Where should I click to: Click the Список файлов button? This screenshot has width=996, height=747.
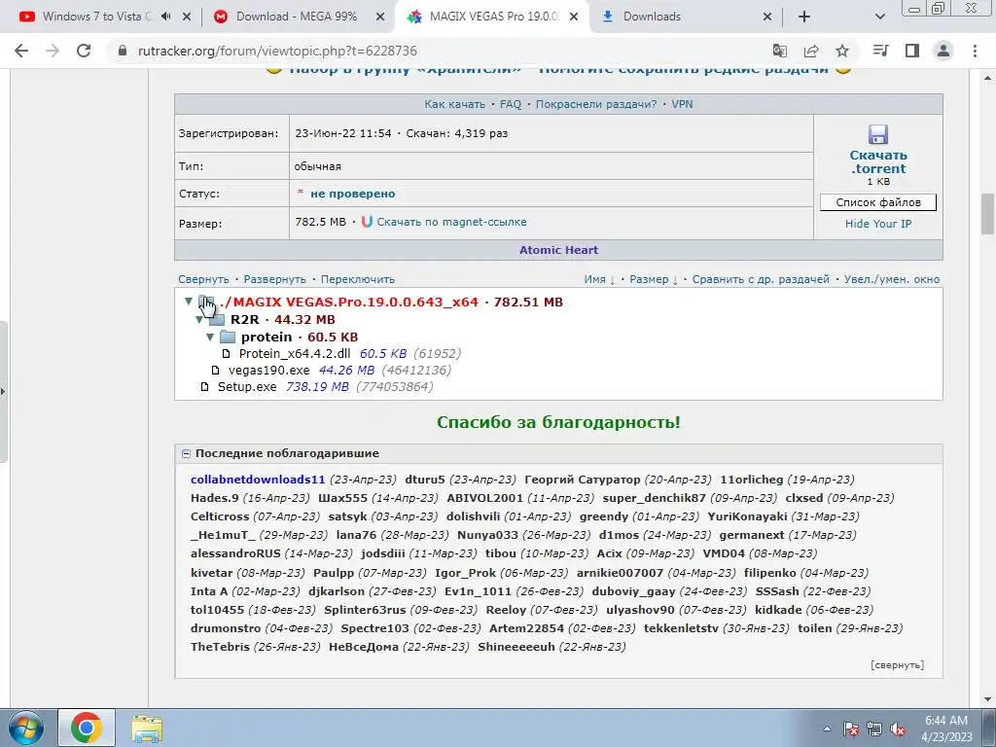pos(878,202)
